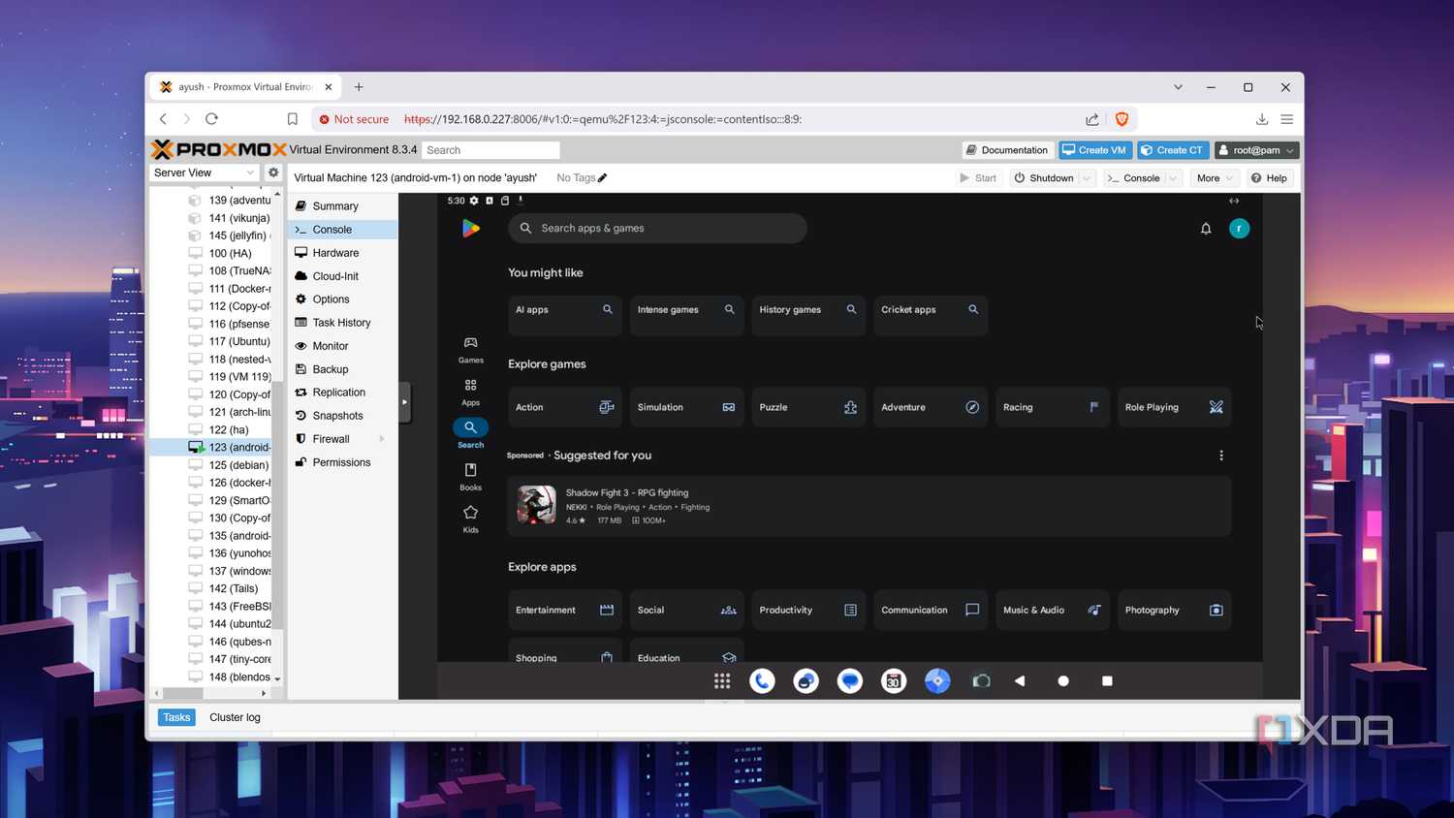The height and width of the screenshot is (818, 1454).
Task: Click Help button
Action: pos(1269,178)
